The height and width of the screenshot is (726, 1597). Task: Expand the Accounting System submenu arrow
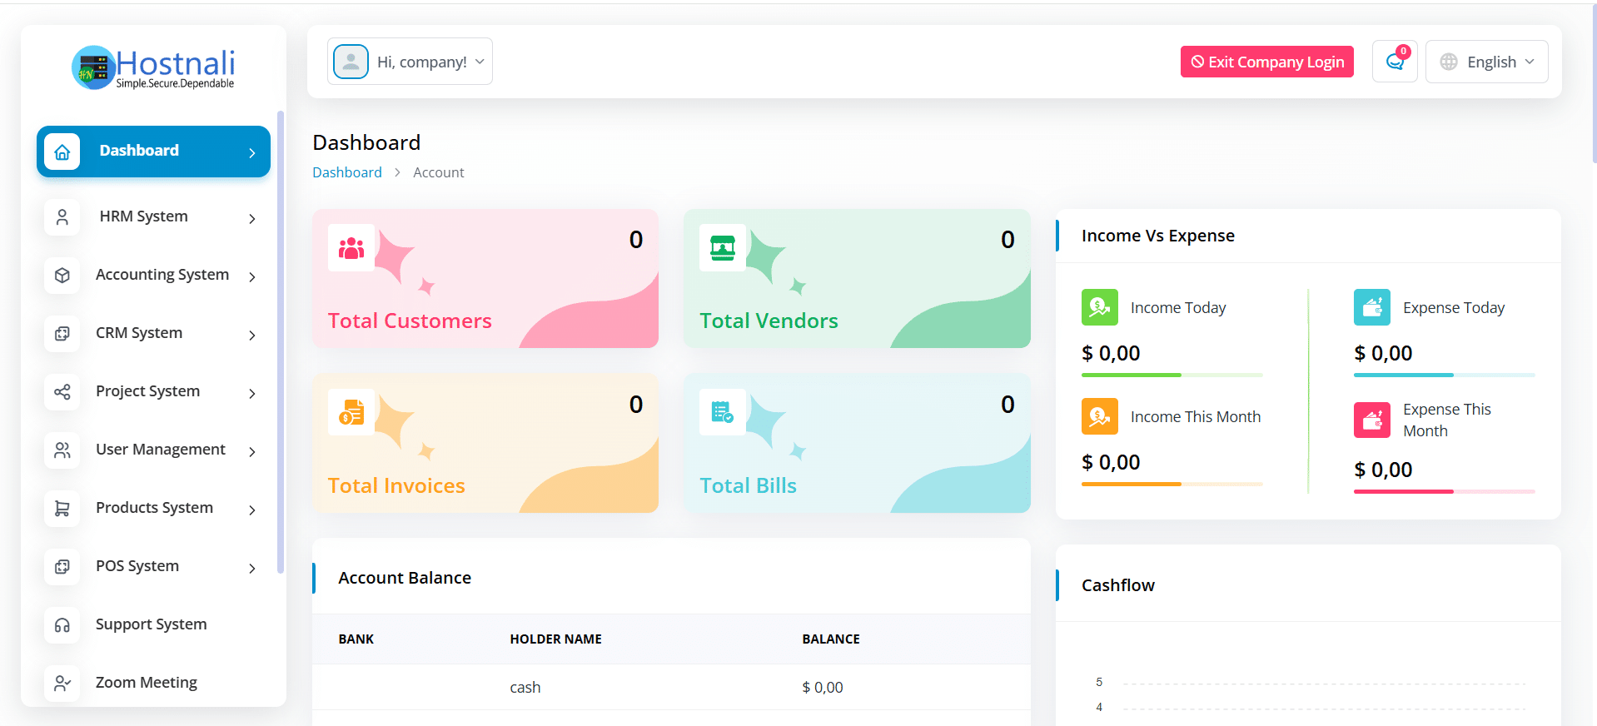coord(251,276)
